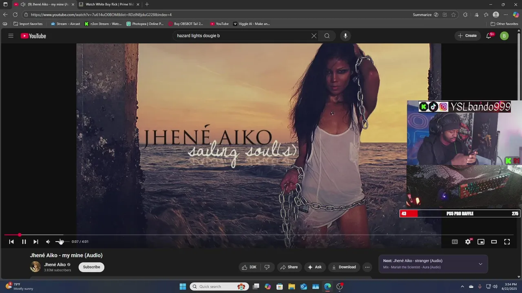The image size is (522, 293).
Task: Open Edge settings and more menu
Action: pos(506,15)
